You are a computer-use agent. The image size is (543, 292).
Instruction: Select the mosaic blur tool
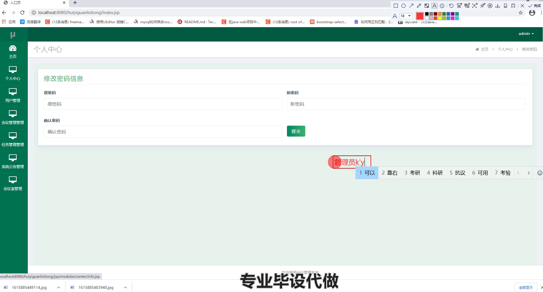[427, 6]
